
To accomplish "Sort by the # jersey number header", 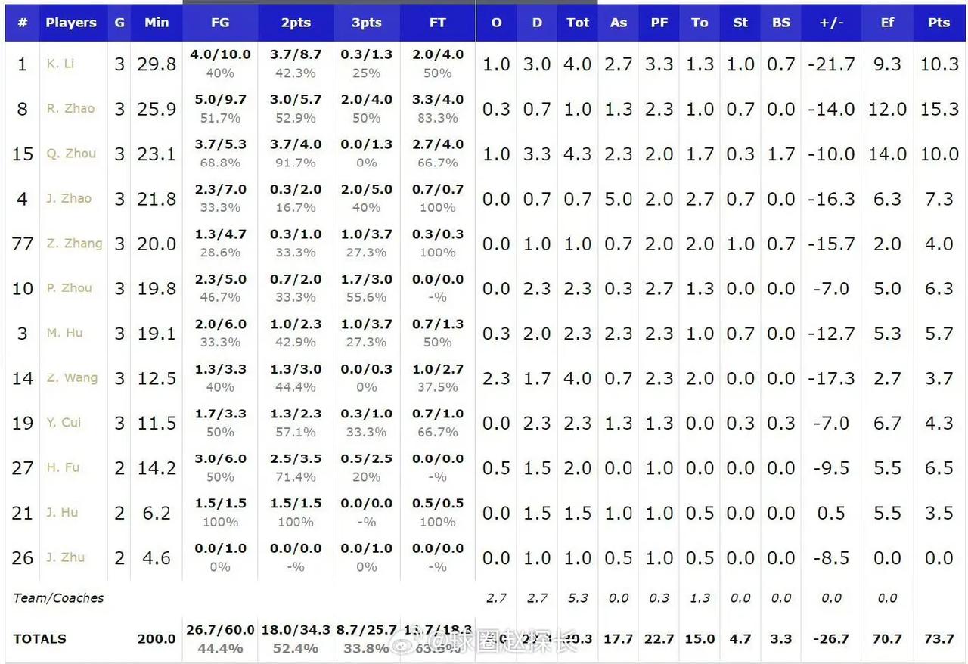I will pyautogui.click(x=22, y=23).
